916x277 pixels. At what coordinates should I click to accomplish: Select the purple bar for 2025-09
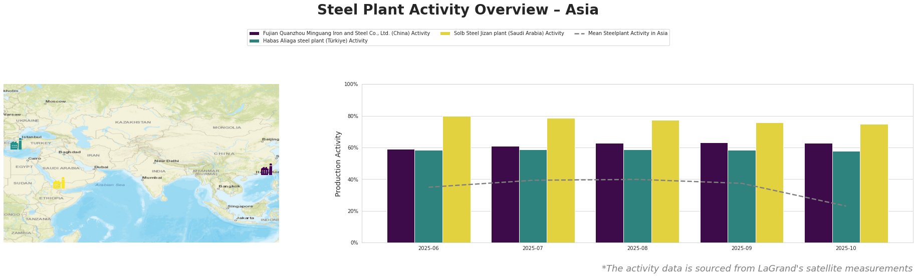(x=714, y=192)
